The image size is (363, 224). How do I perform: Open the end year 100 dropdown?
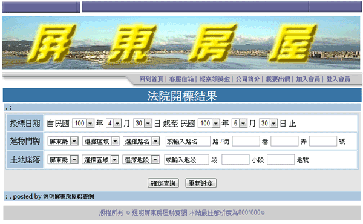pos(209,124)
